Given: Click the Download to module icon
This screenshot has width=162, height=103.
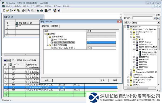Looking at the screenshot, I should [x=38, y=11].
